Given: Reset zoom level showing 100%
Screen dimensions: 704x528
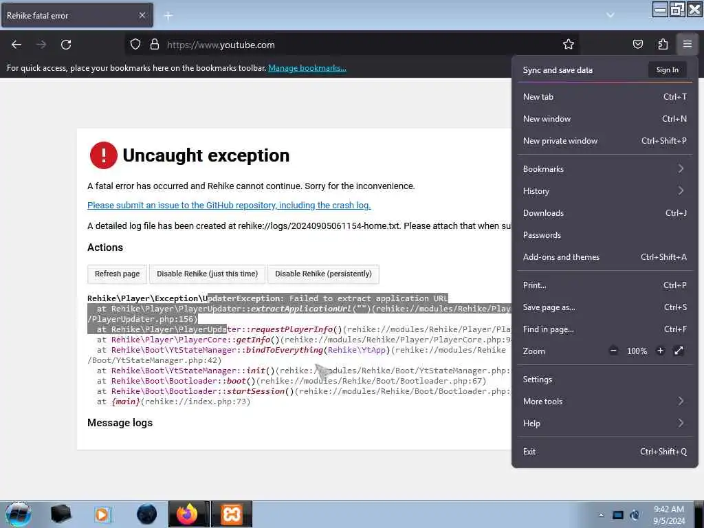Looking at the screenshot, I should [x=637, y=351].
